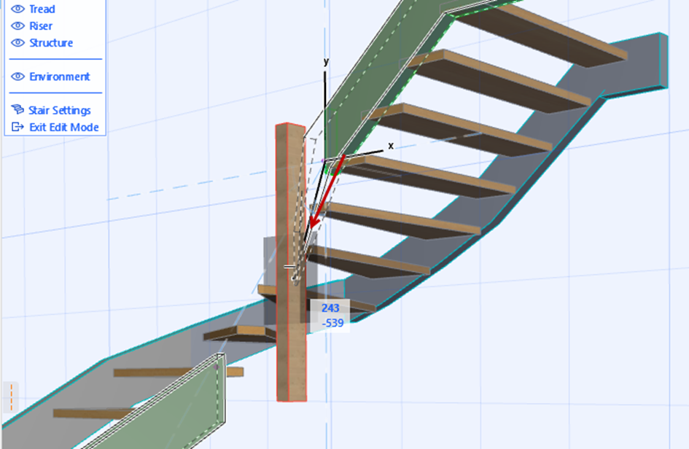Click the Exit Edit Mode text
Viewport: 689px width, 449px height.
point(63,127)
